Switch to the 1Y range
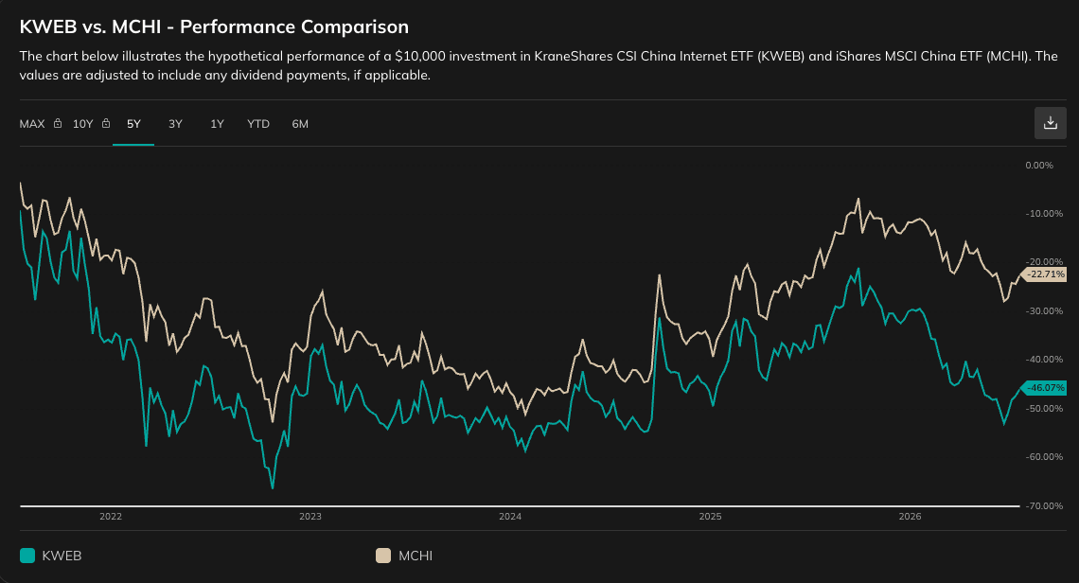Screen dimensions: 1079x583 pyautogui.click(x=217, y=124)
